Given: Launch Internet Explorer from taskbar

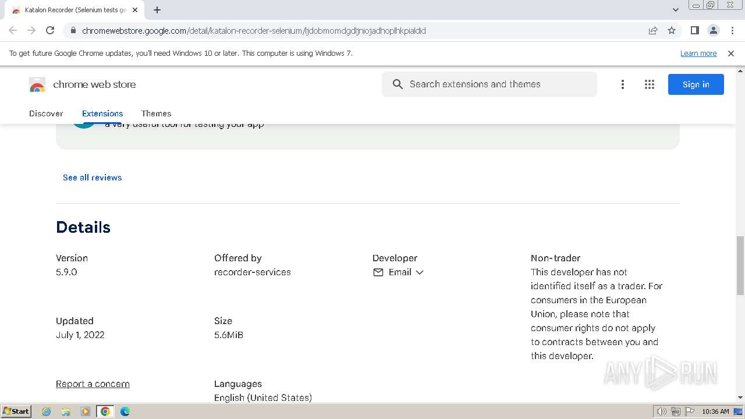Looking at the screenshot, I should 47,411.
